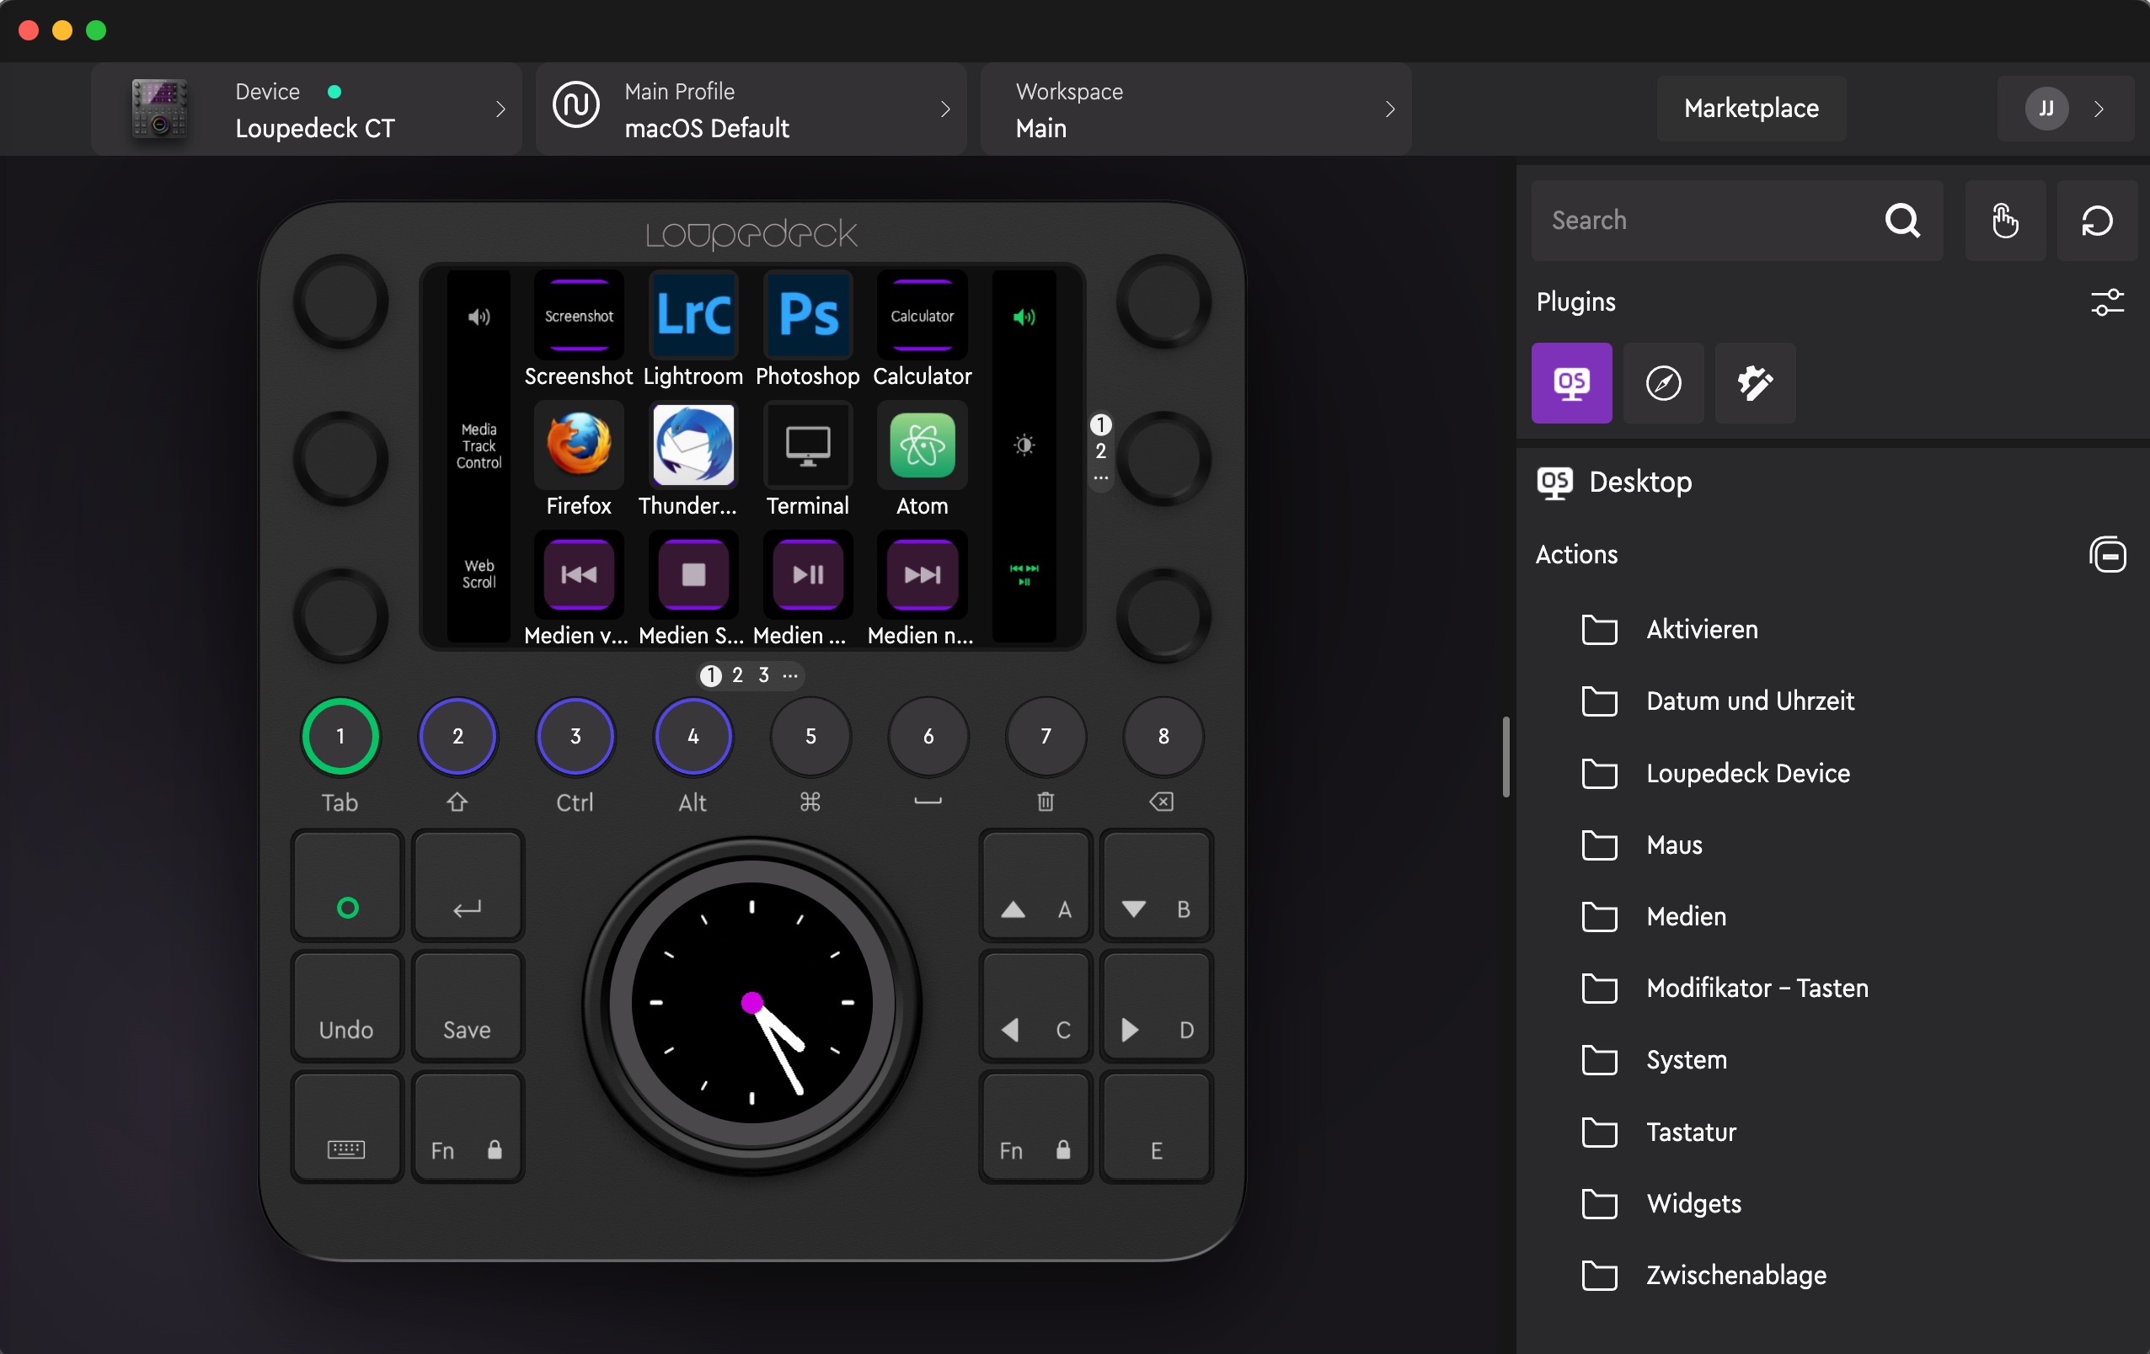
Task: Select the left volume dial slot
Action: [x=479, y=317]
